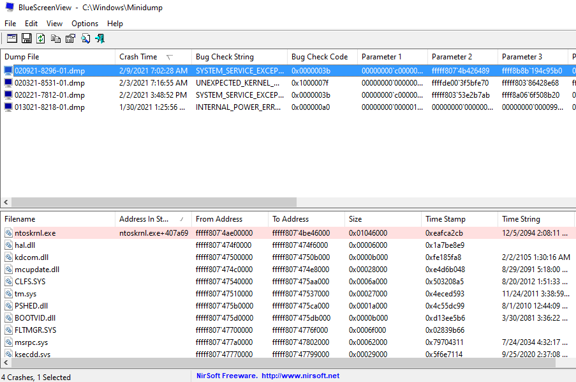Viewport: 576px width, 382px height.
Task: Click the module icon beside kdcom.dll
Action: (8, 257)
